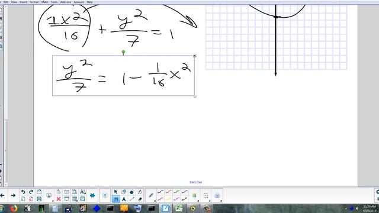This screenshot has height=213, width=379.
Task: Delete the selected object with red X
Action: click(x=59, y=199)
